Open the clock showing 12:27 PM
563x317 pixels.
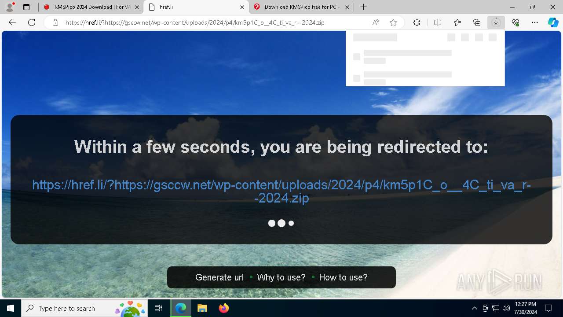tap(526, 308)
